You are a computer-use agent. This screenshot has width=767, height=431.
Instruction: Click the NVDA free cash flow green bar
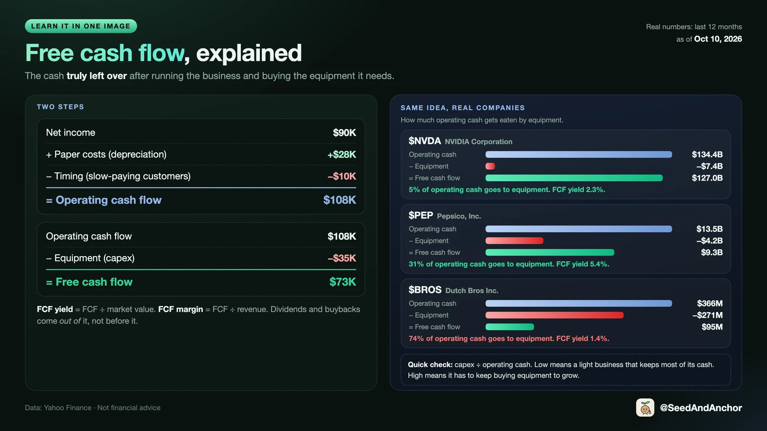click(x=574, y=178)
